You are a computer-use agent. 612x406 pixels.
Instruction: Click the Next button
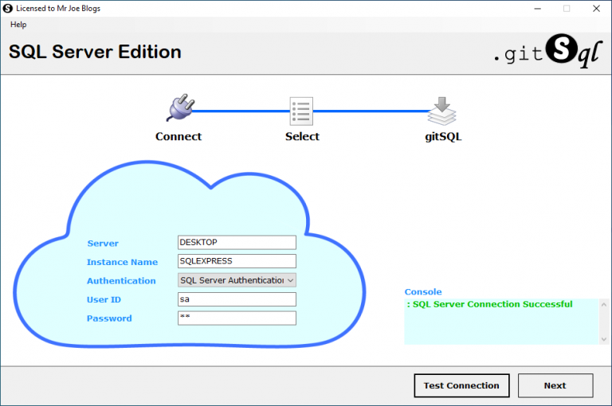(x=555, y=385)
